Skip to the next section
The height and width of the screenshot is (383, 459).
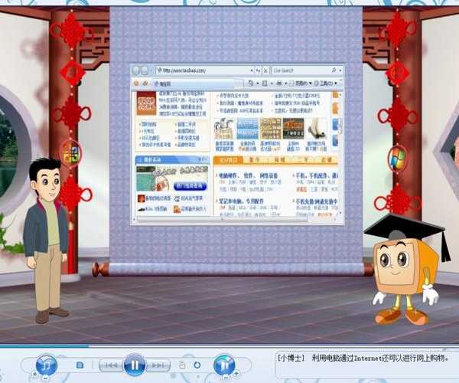[x=158, y=365]
